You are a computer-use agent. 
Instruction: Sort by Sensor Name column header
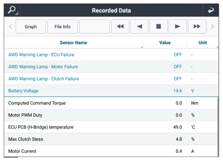pos(74,43)
